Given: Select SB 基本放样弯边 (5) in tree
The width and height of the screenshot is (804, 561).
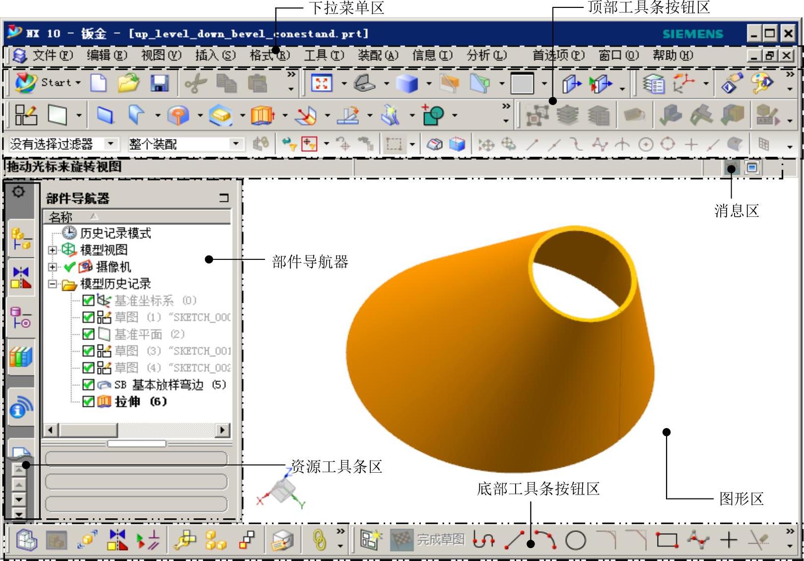Looking at the screenshot, I should [x=170, y=385].
